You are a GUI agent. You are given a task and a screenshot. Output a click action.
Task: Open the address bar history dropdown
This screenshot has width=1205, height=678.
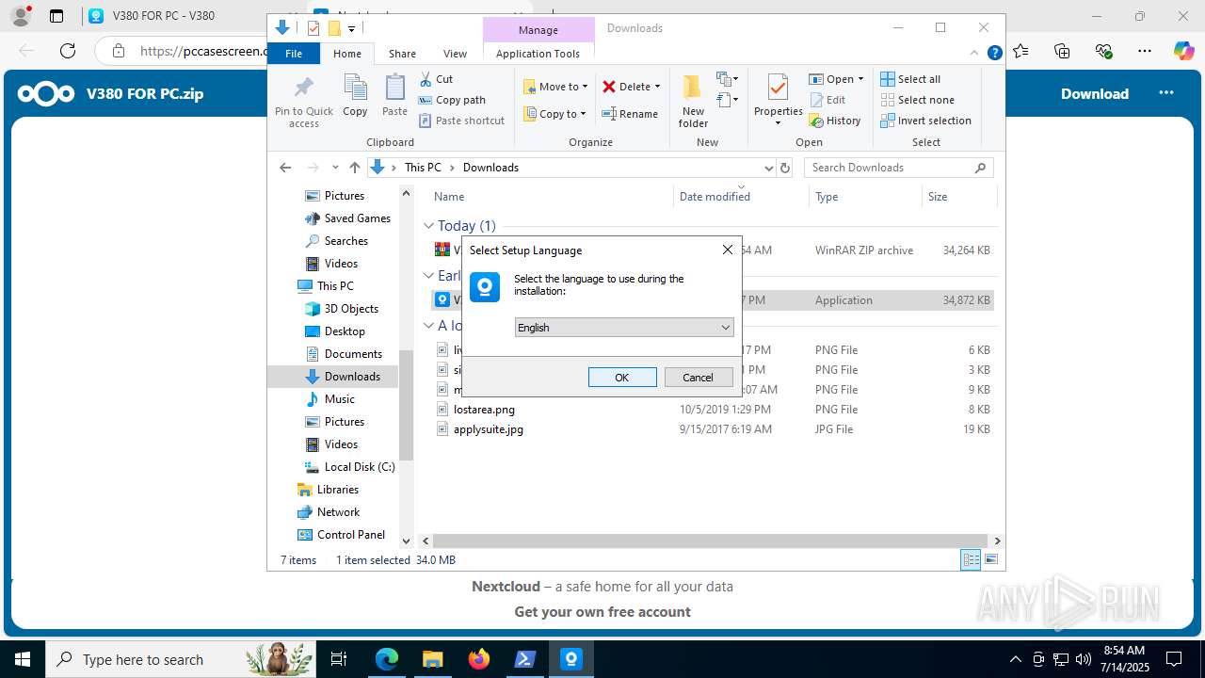click(768, 168)
